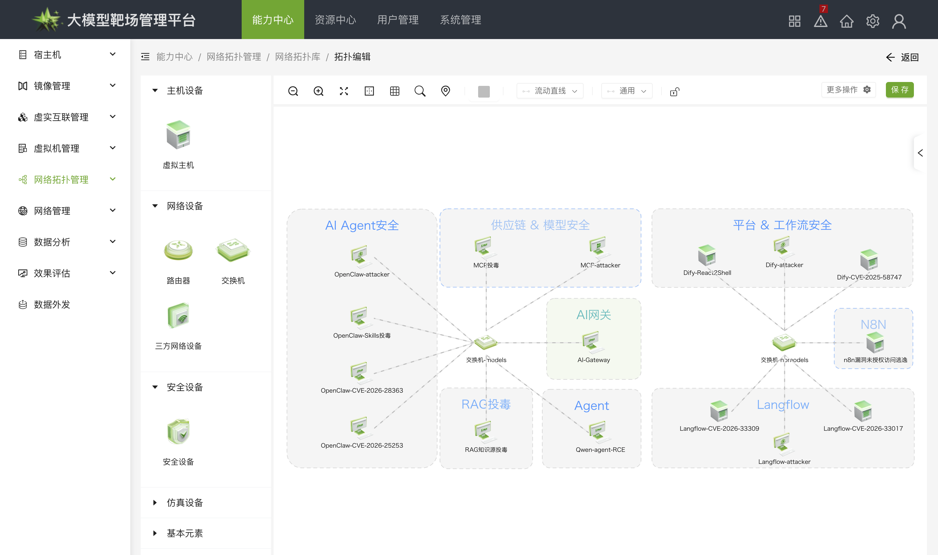Collapse the 主机设备 palette section
This screenshot has height=555, width=938.
155,90
